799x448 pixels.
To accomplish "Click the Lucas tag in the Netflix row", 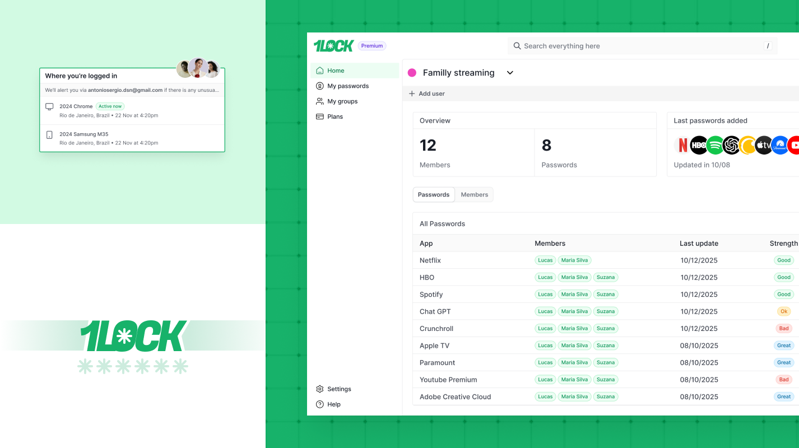I will click(x=545, y=260).
